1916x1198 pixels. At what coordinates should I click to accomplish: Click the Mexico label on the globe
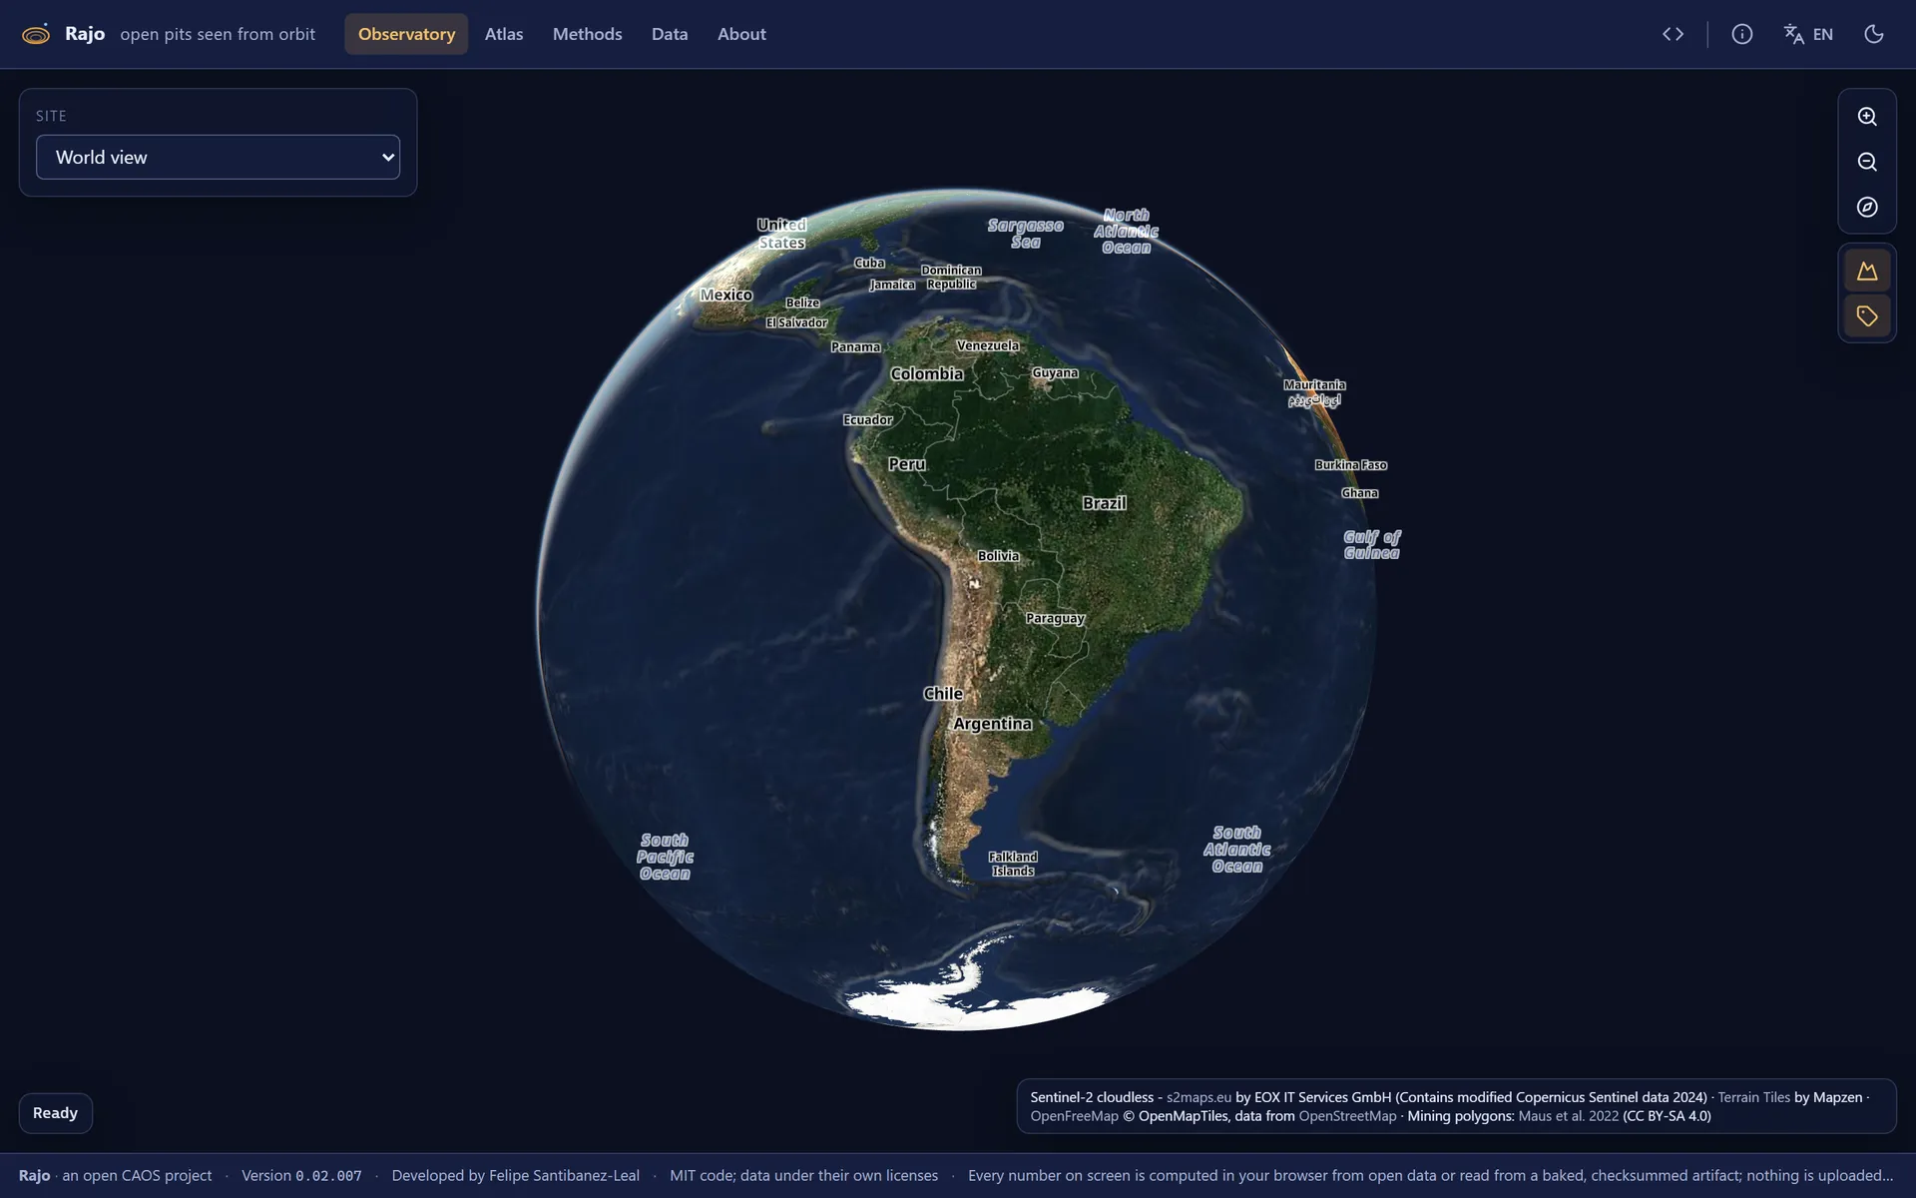pos(725,296)
